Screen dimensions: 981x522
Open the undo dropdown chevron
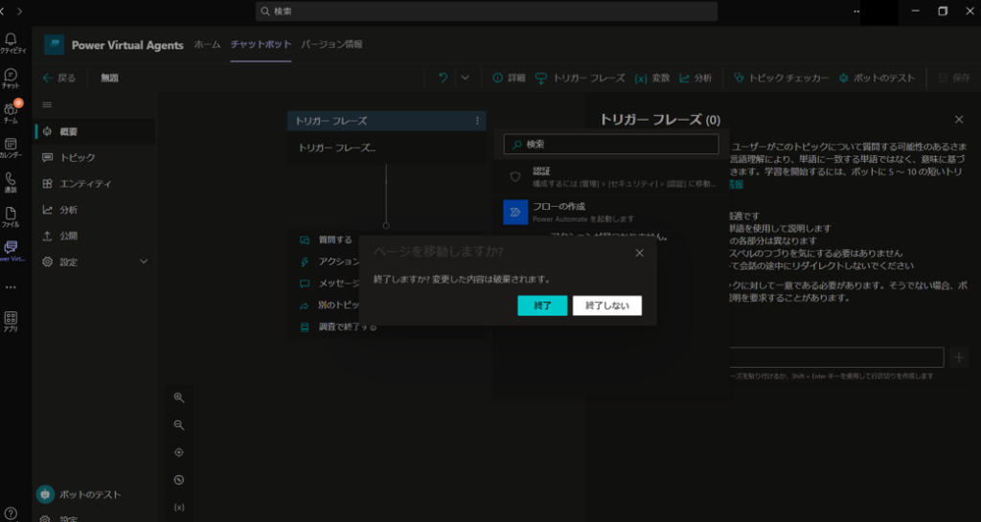tap(465, 79)
